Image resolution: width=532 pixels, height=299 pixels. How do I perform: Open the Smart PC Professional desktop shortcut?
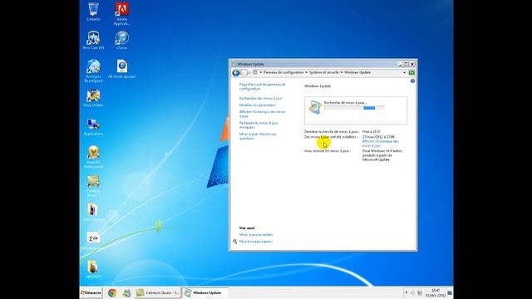[x=93, y=157]
